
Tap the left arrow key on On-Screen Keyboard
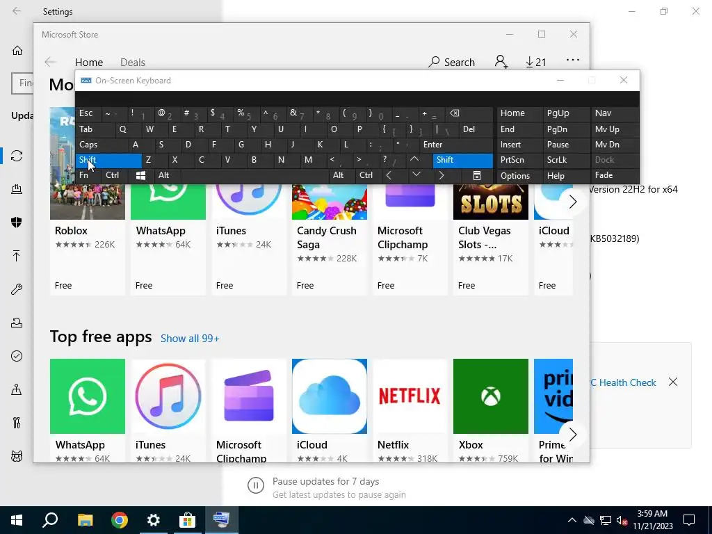[389, 175]
